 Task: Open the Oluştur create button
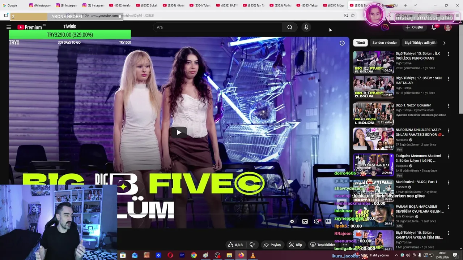(414, 27)
